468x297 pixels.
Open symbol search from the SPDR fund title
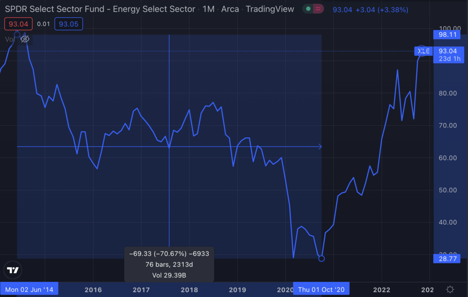click(x=100, y=9)
